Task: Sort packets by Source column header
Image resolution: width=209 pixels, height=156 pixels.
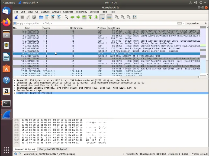Action: pos(56,28)
